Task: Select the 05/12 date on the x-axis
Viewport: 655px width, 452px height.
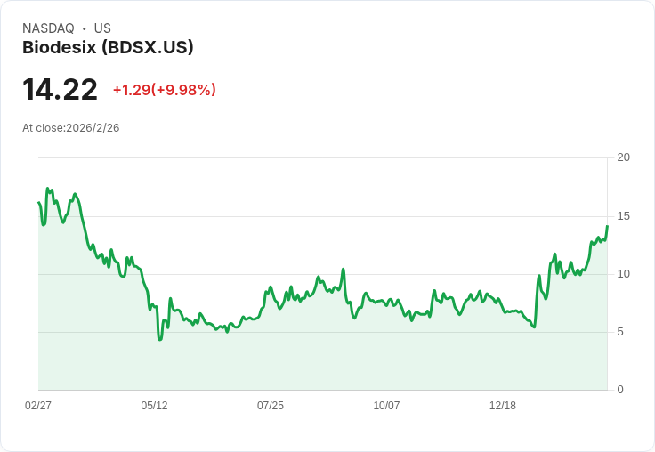Action: 154,405
